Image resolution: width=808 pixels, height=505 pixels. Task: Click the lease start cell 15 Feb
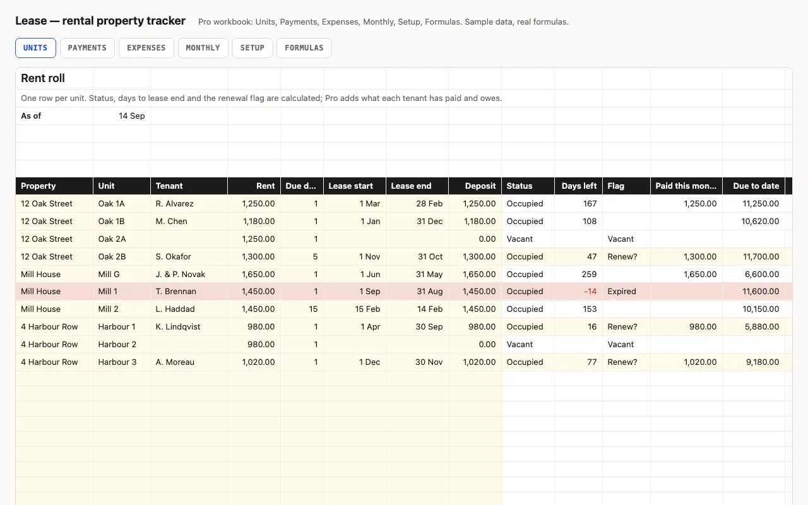pyautogui.click(x=355, y=309)
